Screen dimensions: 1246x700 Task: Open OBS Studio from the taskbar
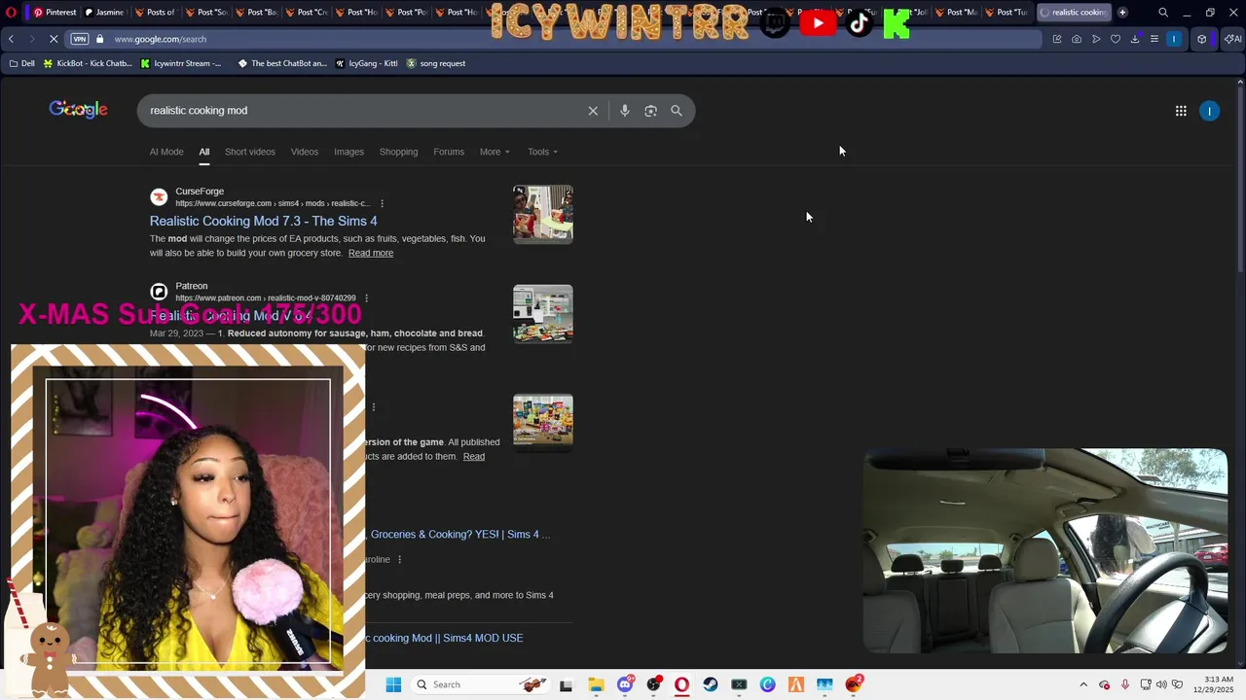653,684
